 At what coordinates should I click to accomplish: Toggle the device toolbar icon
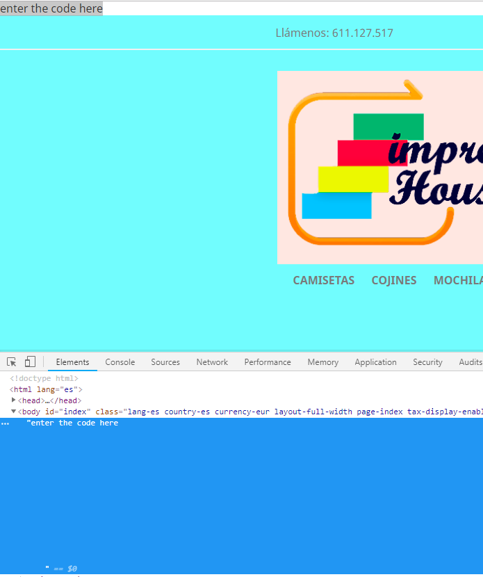pyautogui.click(x=30, y=361)
